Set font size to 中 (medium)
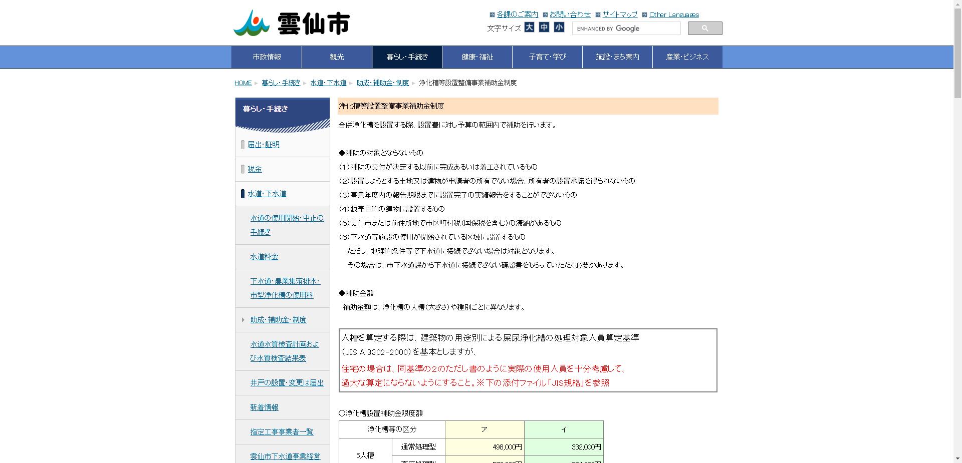The height and width of the screenshot is (463, 962). tap(545, 28)
